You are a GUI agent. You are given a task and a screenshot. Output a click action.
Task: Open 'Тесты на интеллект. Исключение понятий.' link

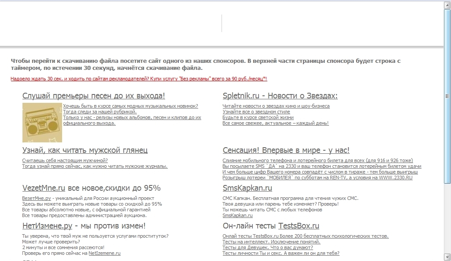[x=271, y=242]
